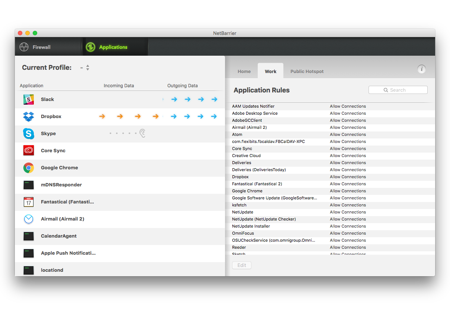Click the mDNSResponder terminal icon
The image size is (450, 323).
[29, 185]
